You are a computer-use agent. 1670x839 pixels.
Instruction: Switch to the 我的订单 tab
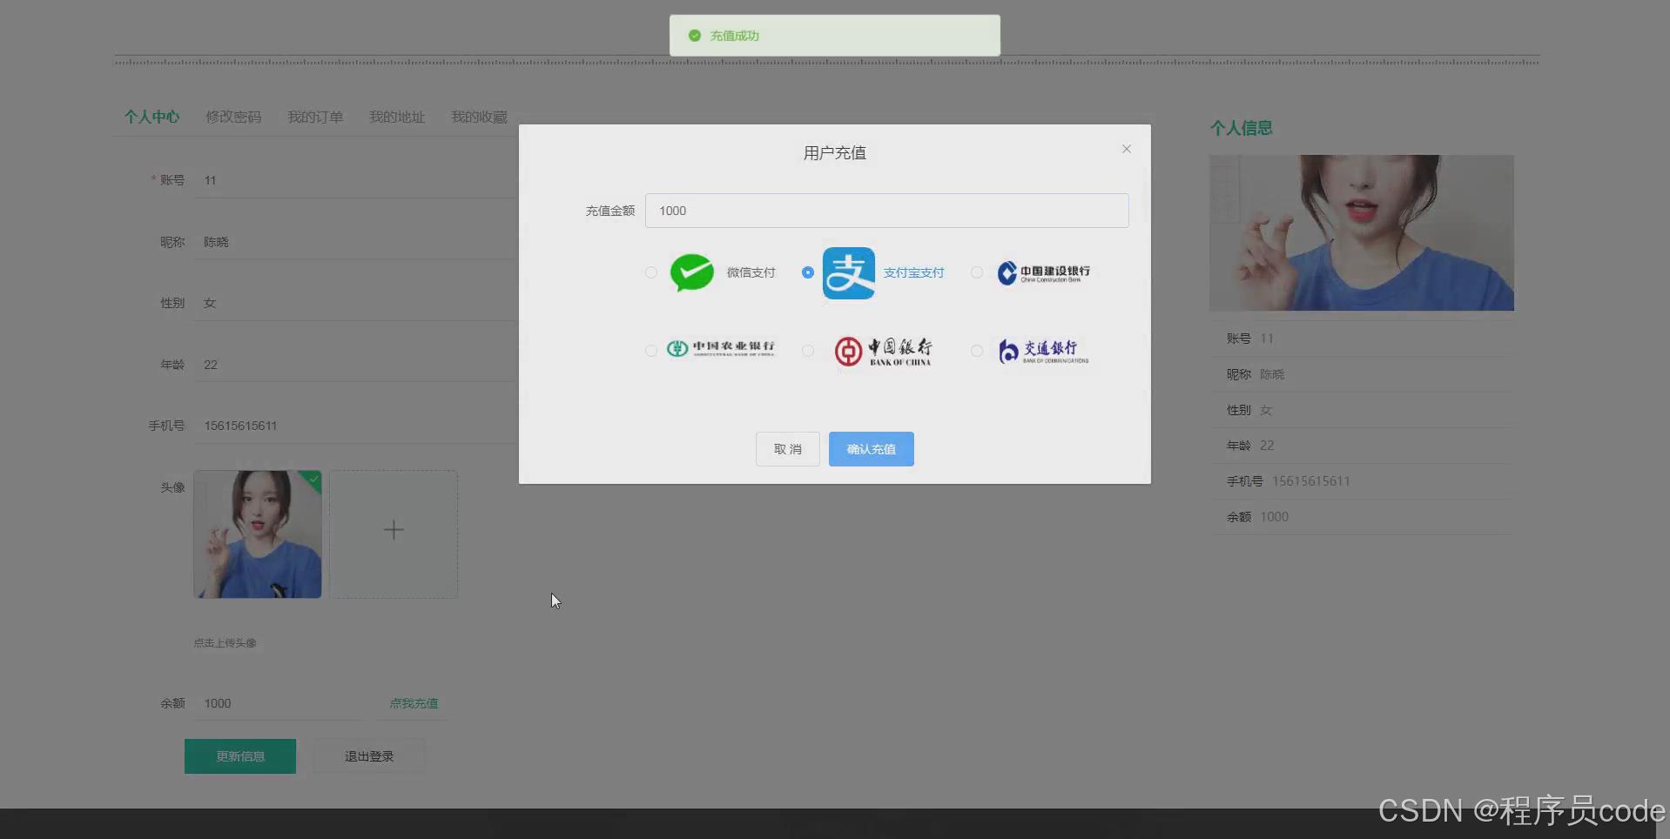[315, 116]
